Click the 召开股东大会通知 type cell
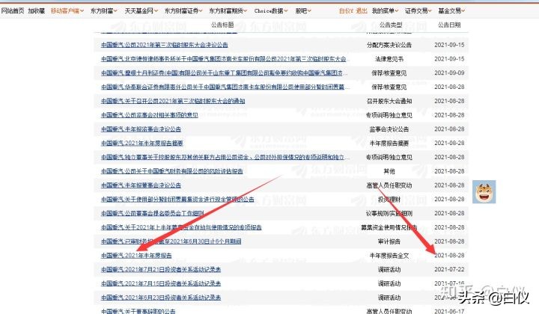The image size is (539, 314). click(389, 101)
